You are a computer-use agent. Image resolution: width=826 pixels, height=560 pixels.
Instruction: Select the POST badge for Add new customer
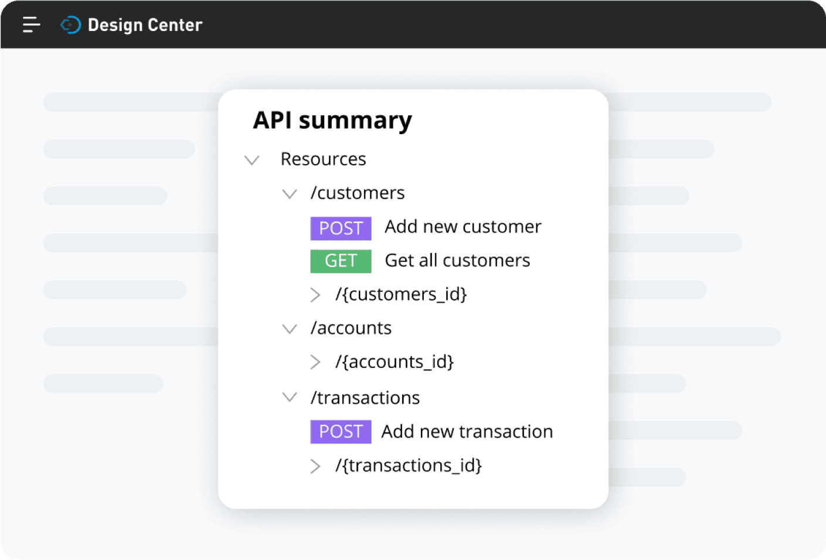[341, 228]
